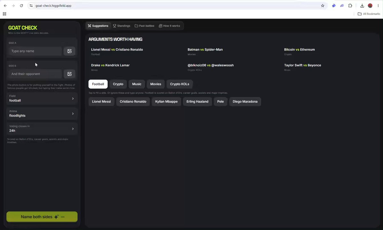383x230 pixels.
Task: Click the first blue extension icon
Action: (334, 6)
